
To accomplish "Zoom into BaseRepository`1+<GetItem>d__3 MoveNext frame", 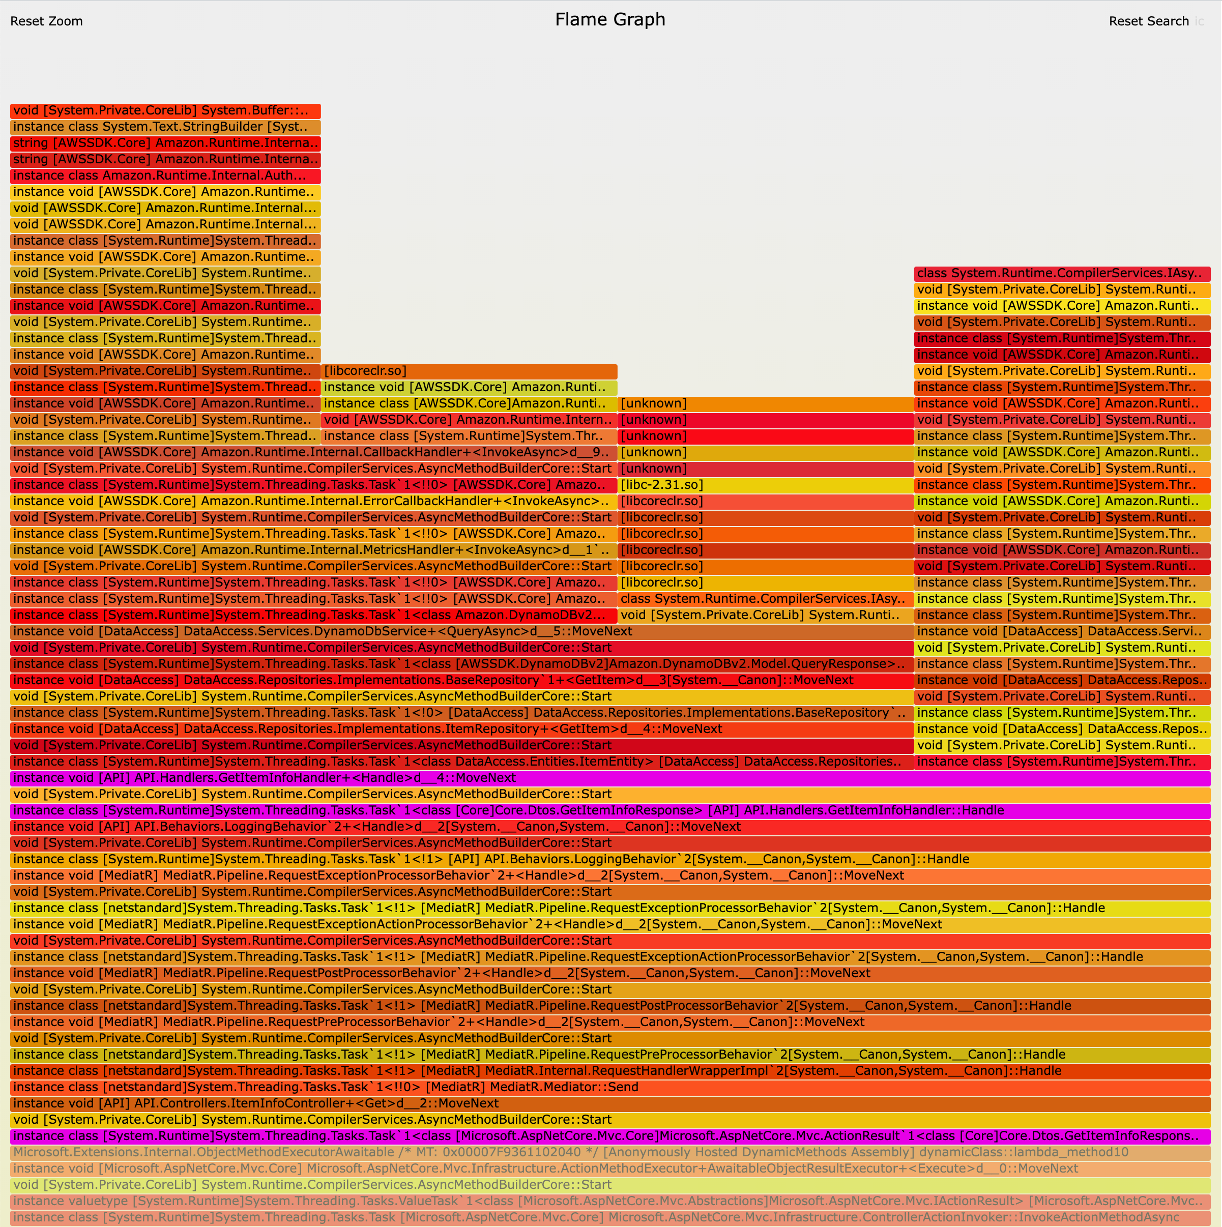I will 462,680.
